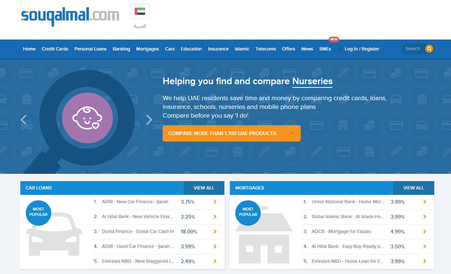
Task: Open the Home menu item
Action: (29, 49)
